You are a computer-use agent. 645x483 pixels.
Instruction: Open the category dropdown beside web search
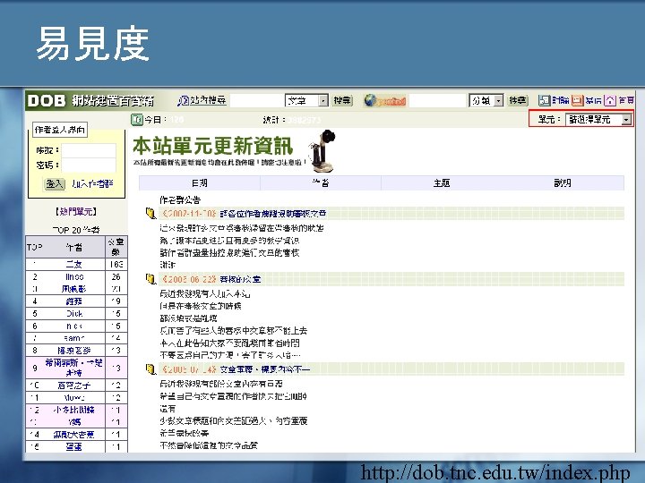click(x=486, y=100)
